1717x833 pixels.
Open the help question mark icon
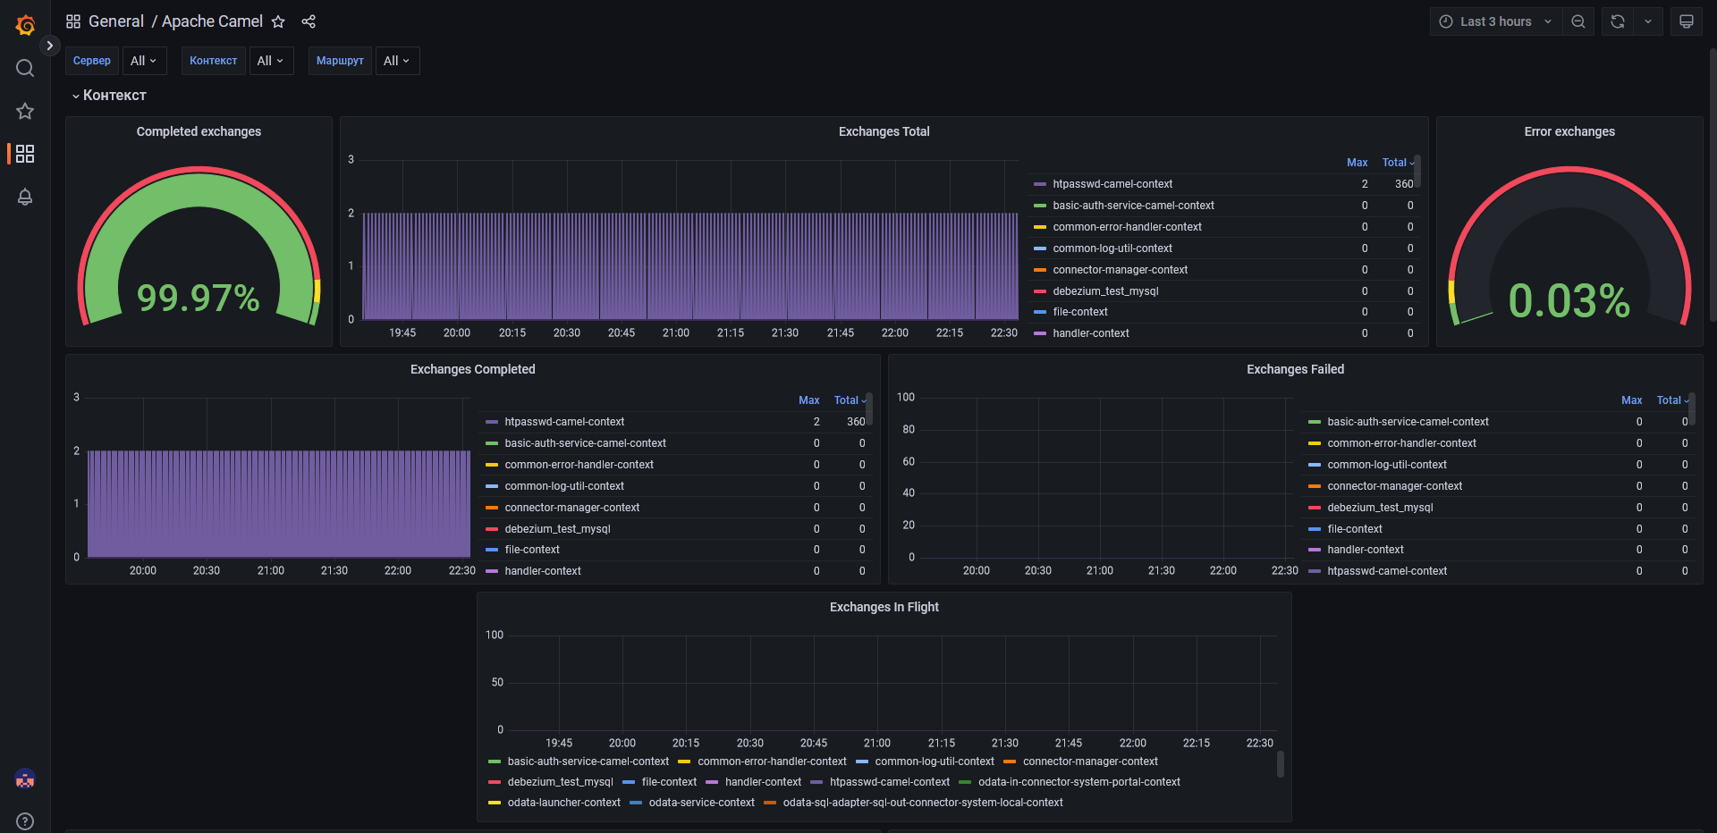pyautogui.click(x=25, y=821)
